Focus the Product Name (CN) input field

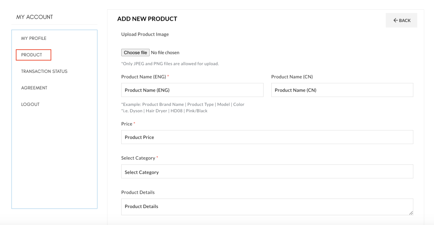coord(342,90)
